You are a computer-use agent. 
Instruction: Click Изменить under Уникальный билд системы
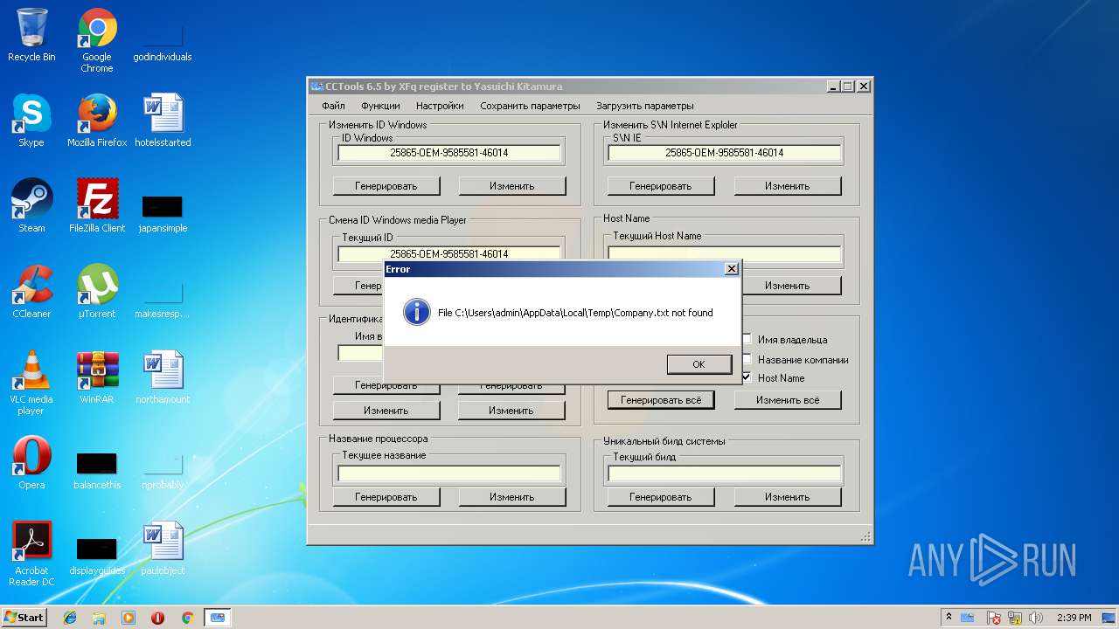click(x=787, y=497)
